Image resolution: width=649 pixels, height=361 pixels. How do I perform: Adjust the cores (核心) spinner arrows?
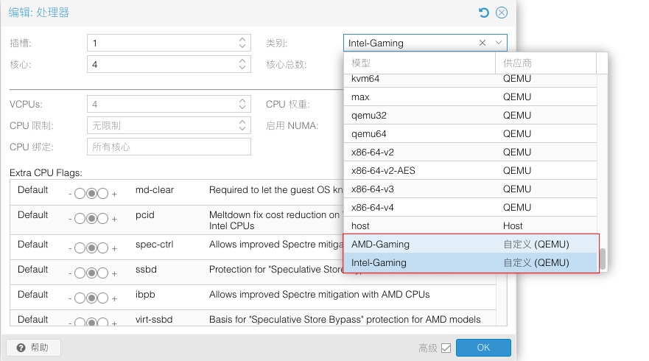[243, 64]
